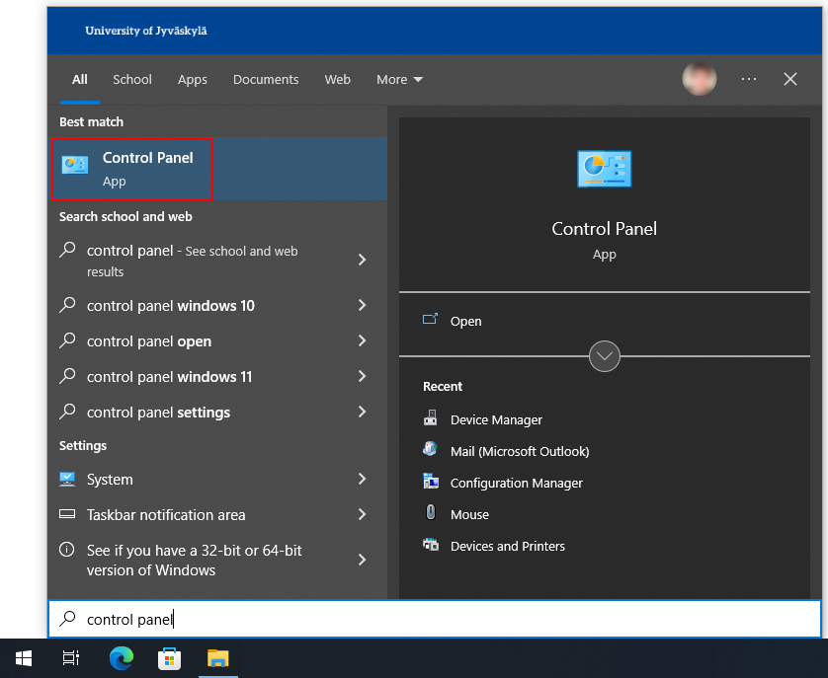The height and width of the screenshot is (678, 828).
Task: Open 'See if you have a 32-bit or 64-bit' result
Action: click(x=217, y=560)
